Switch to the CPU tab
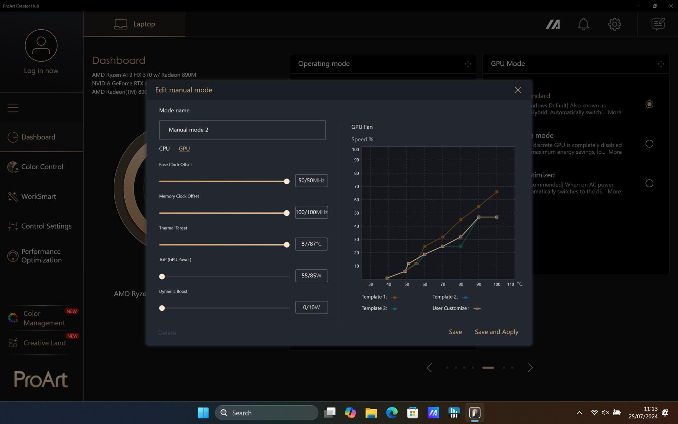678x424 pixels. coord(164,149)
